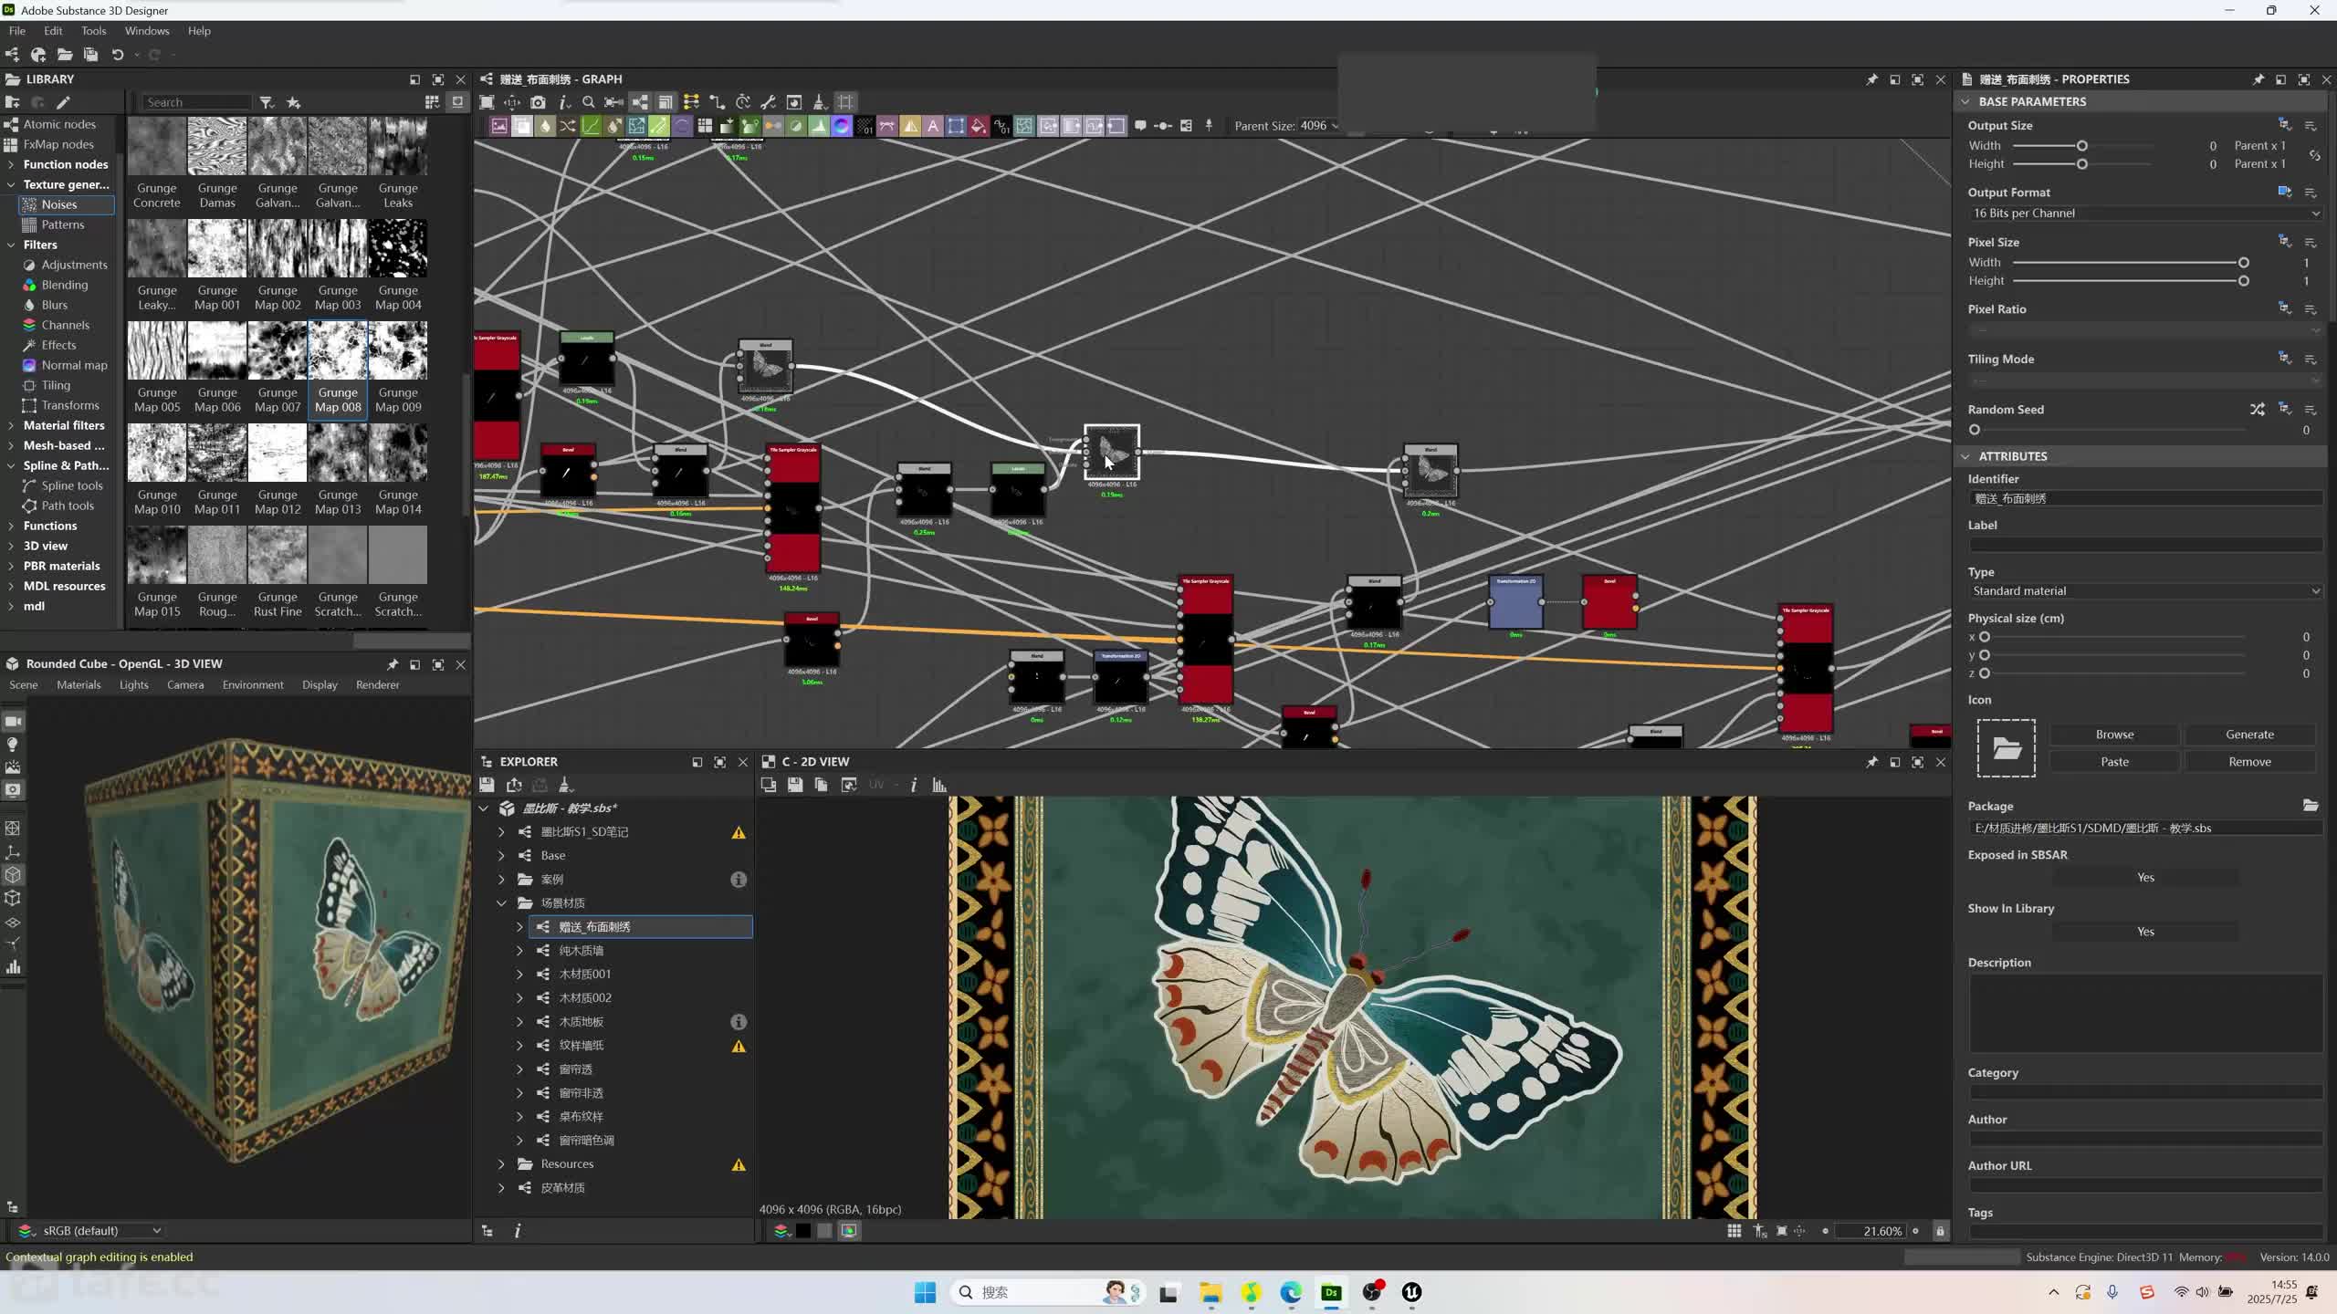Open Substance Designer from the Windows taskbar
The image size is (2337, 1314).
[x=1331, y=1292]
